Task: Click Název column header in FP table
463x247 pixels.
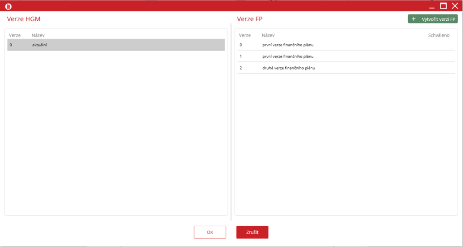Action: click(x=268, y=35)
